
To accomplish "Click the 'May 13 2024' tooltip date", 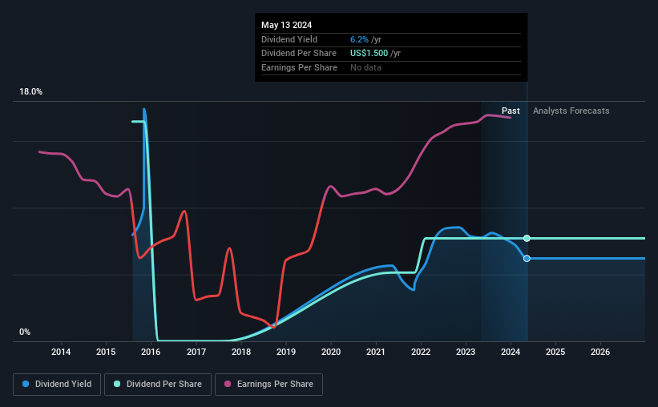I will [x=287, y=25].
